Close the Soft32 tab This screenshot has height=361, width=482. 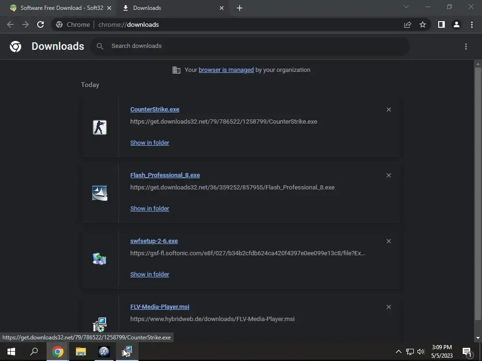click(109, 8)
